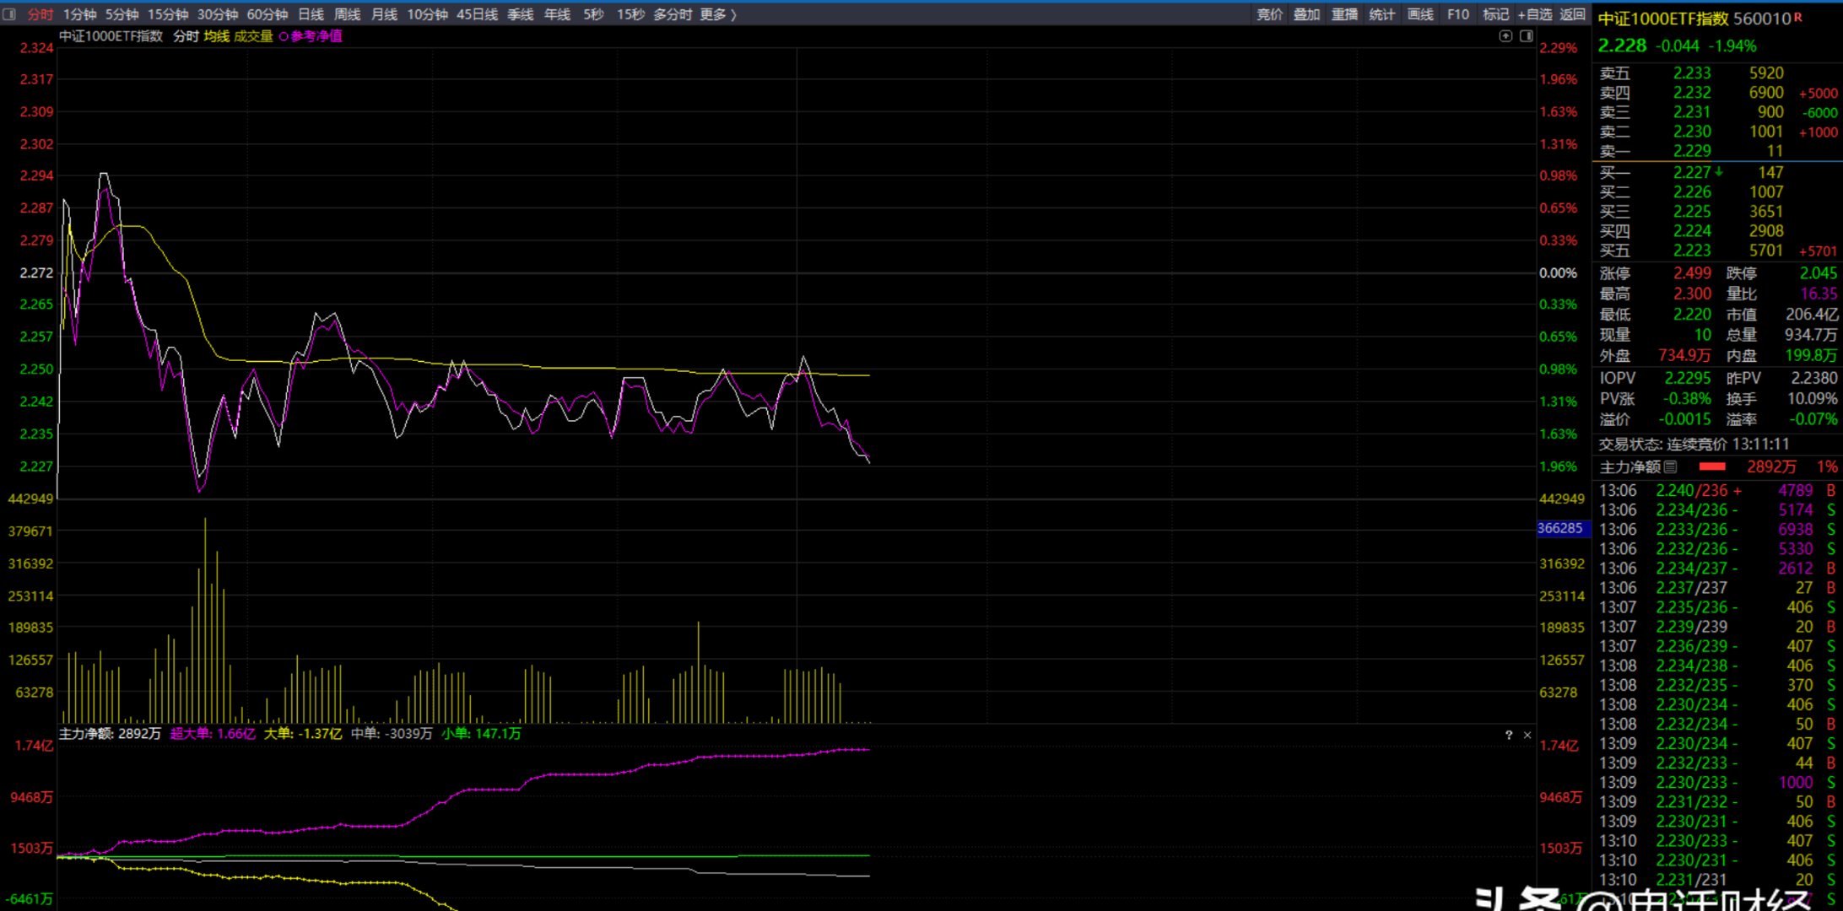
Task: Select the 13:06 trade with 6938 volume
Action: [x=1718, y=529]
